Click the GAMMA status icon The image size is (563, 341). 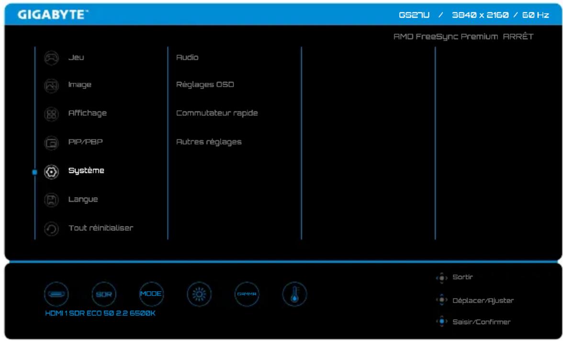click(247, 294)
